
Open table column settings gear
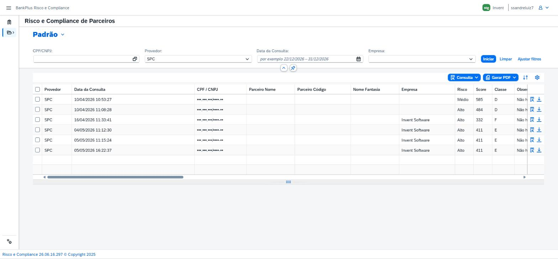[537, 77]
